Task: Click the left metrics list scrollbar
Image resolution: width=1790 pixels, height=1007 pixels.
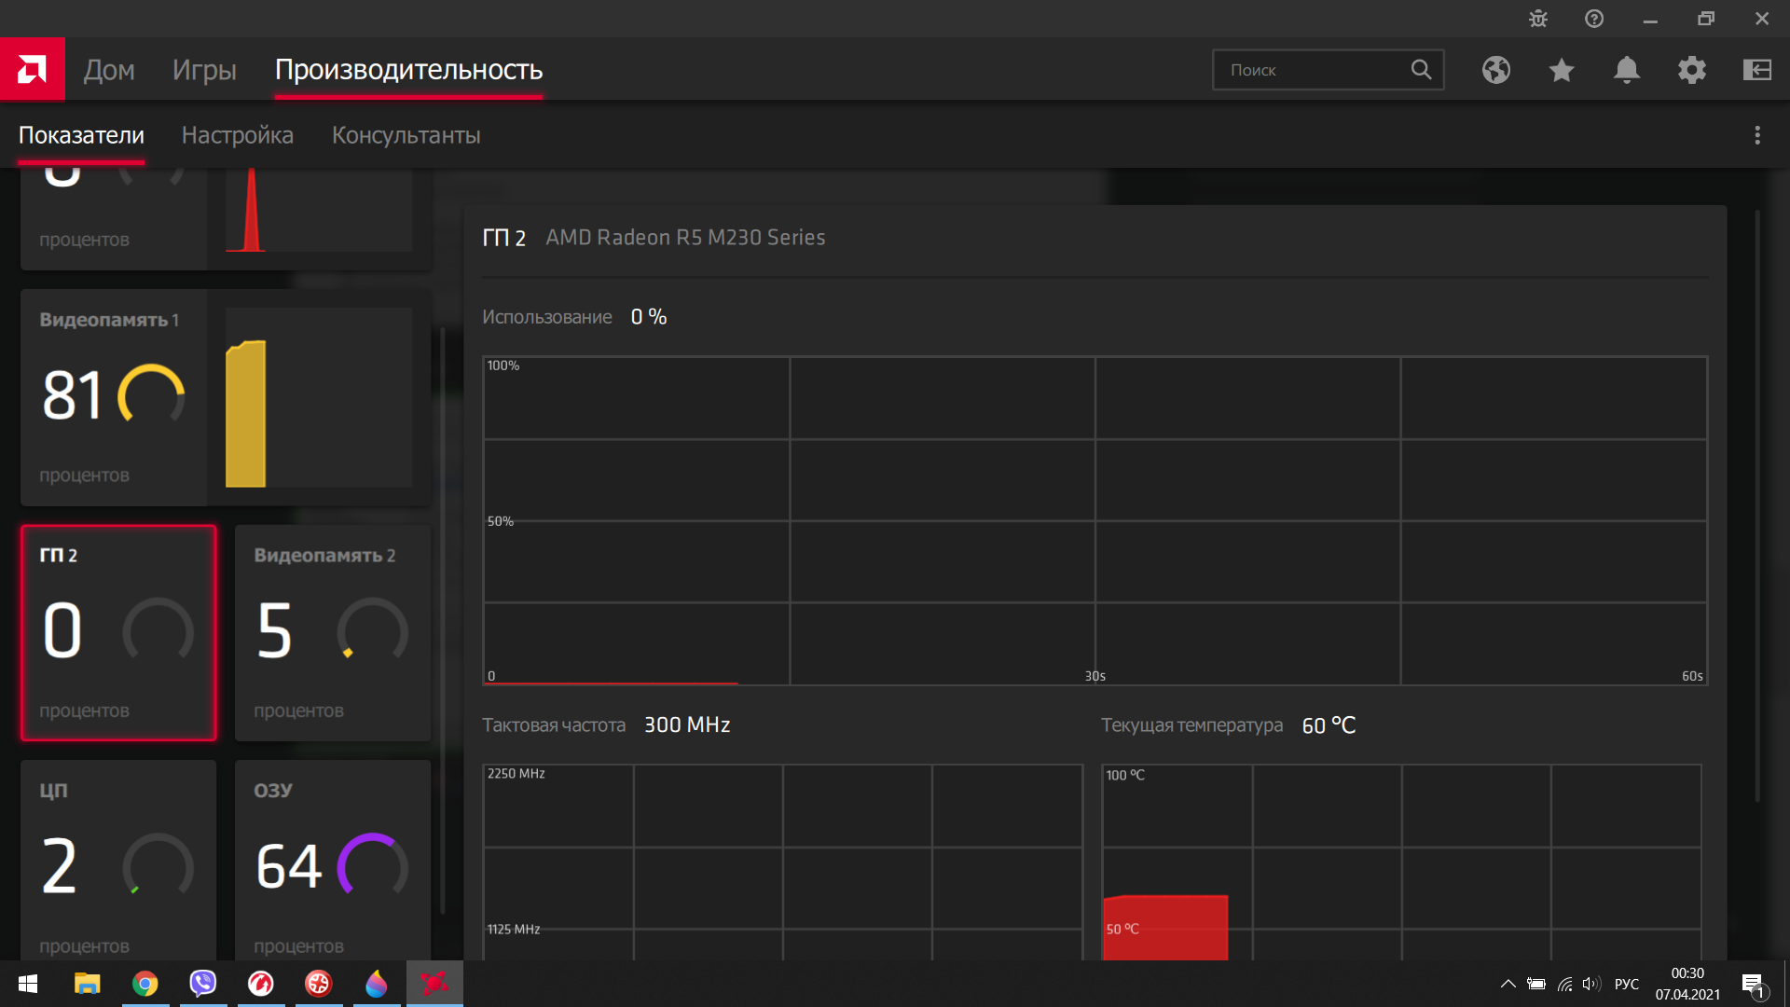Action: tap(443, 620)
